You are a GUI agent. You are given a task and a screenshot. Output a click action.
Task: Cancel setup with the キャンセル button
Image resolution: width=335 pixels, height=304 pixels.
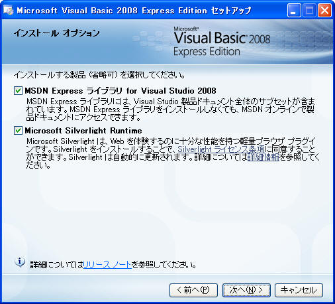click(x=299, y=290)
